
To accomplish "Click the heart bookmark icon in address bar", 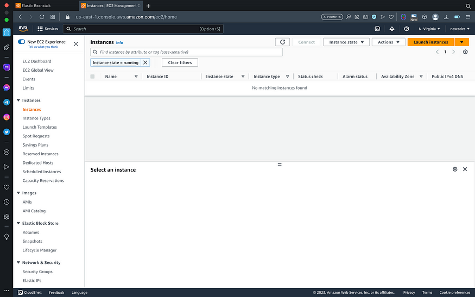I will point(391,17).
